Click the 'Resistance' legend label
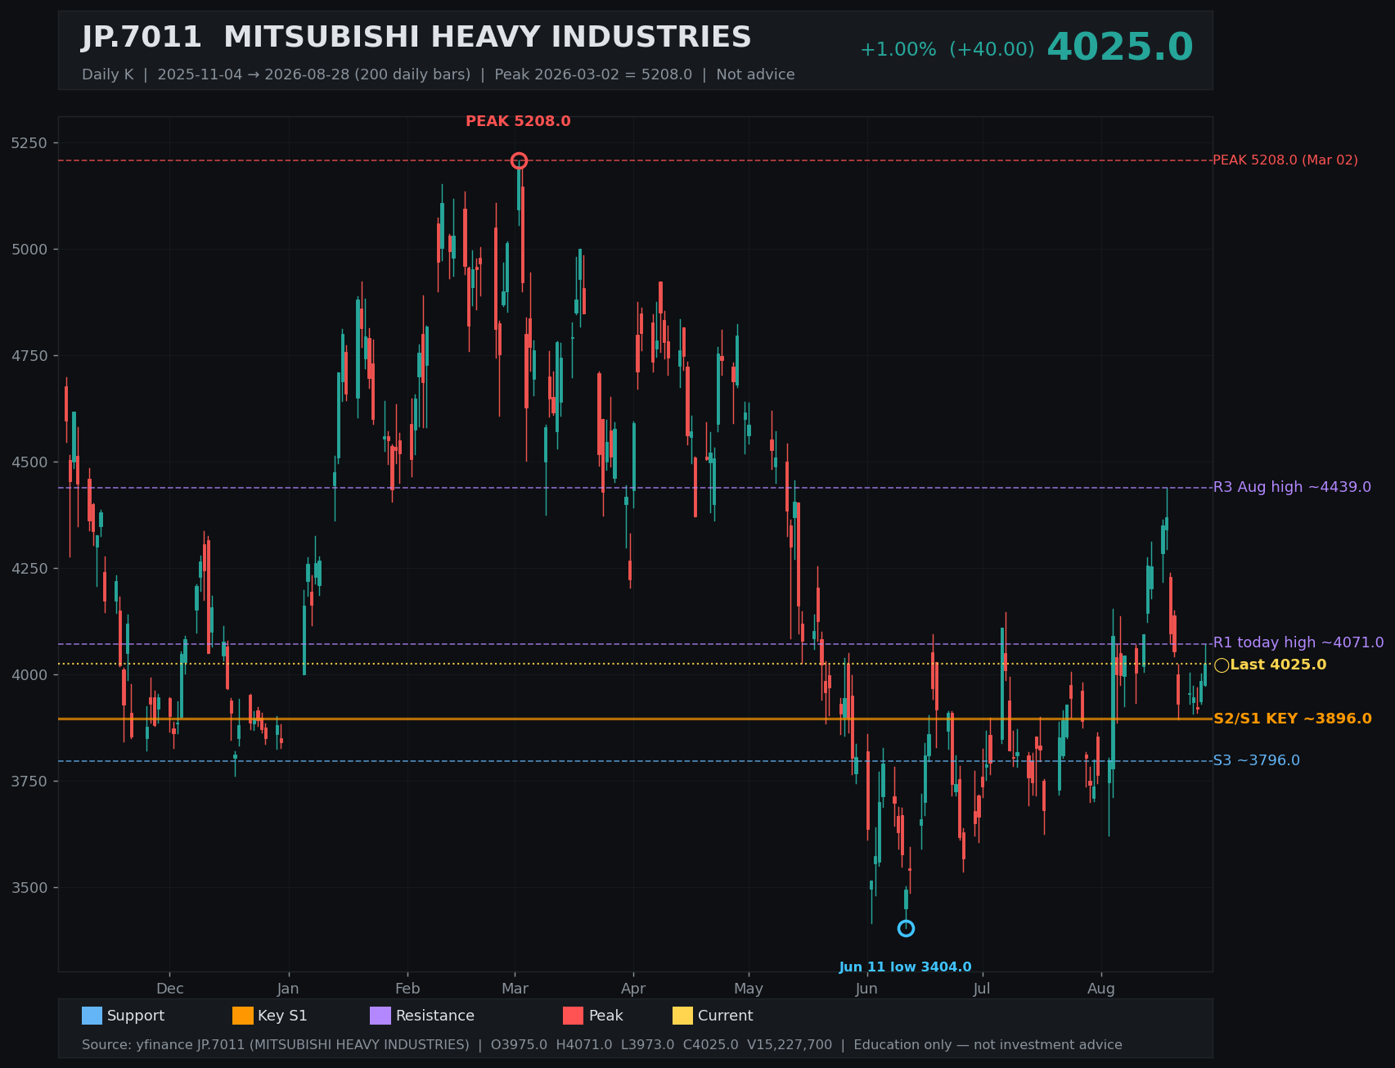The width and height of the screenshot is (1395, 1068). click(435, 1016)
